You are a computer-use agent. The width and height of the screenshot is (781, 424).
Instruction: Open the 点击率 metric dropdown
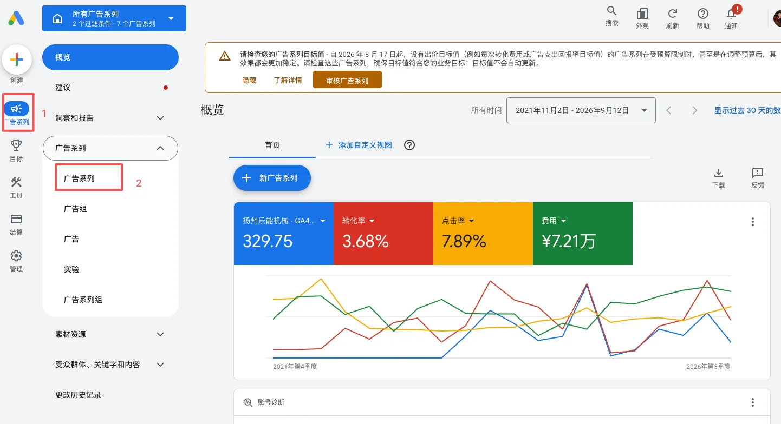click(x=472, y=221)
